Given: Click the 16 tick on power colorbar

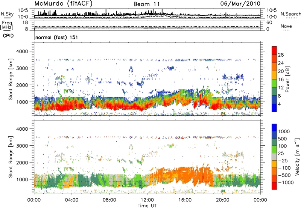Looking at the screenshot, I should tap(281, 80).
